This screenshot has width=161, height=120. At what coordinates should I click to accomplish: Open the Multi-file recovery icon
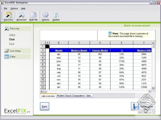coord(33,16)
